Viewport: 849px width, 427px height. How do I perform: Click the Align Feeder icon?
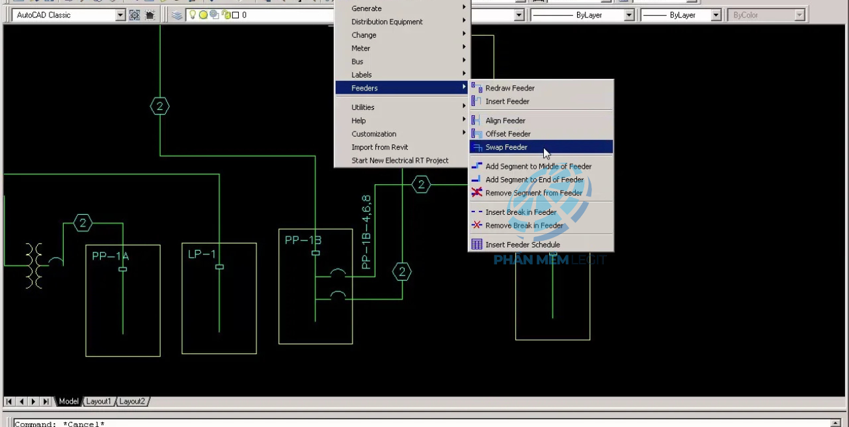(477, 120)
